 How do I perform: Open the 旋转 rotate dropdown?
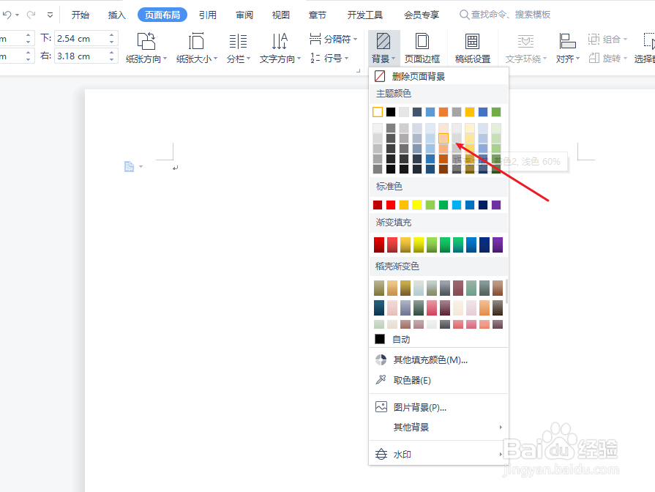pyautogui.click(x=608, y=58)
